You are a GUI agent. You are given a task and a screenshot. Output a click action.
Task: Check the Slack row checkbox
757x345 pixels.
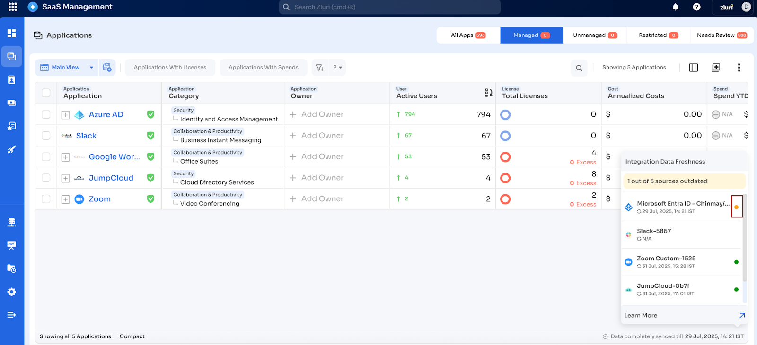tap(46, 136)
